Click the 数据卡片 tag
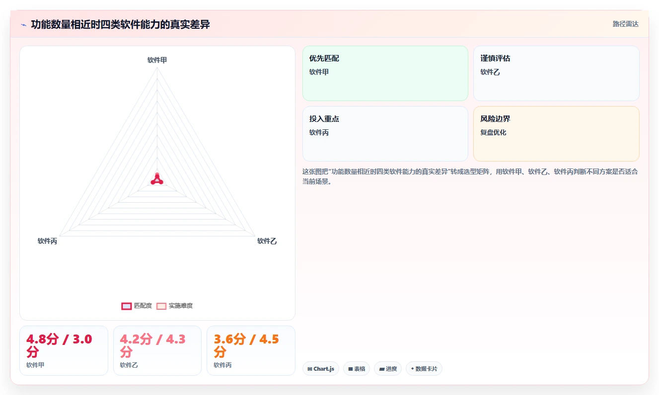 tap(424, 369)
